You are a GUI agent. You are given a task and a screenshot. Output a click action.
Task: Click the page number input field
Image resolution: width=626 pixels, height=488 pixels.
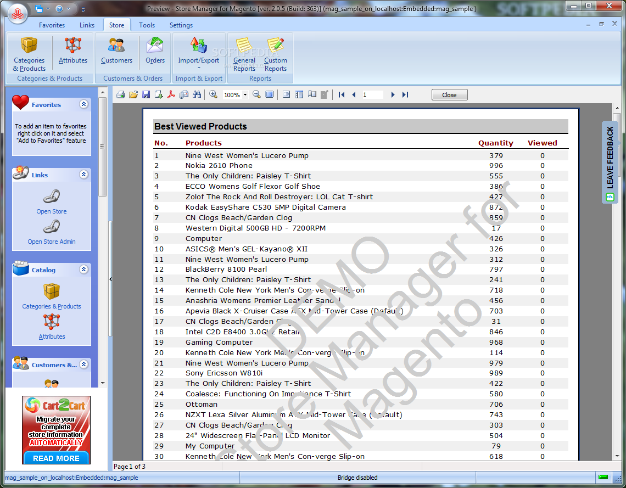[372, 94]
